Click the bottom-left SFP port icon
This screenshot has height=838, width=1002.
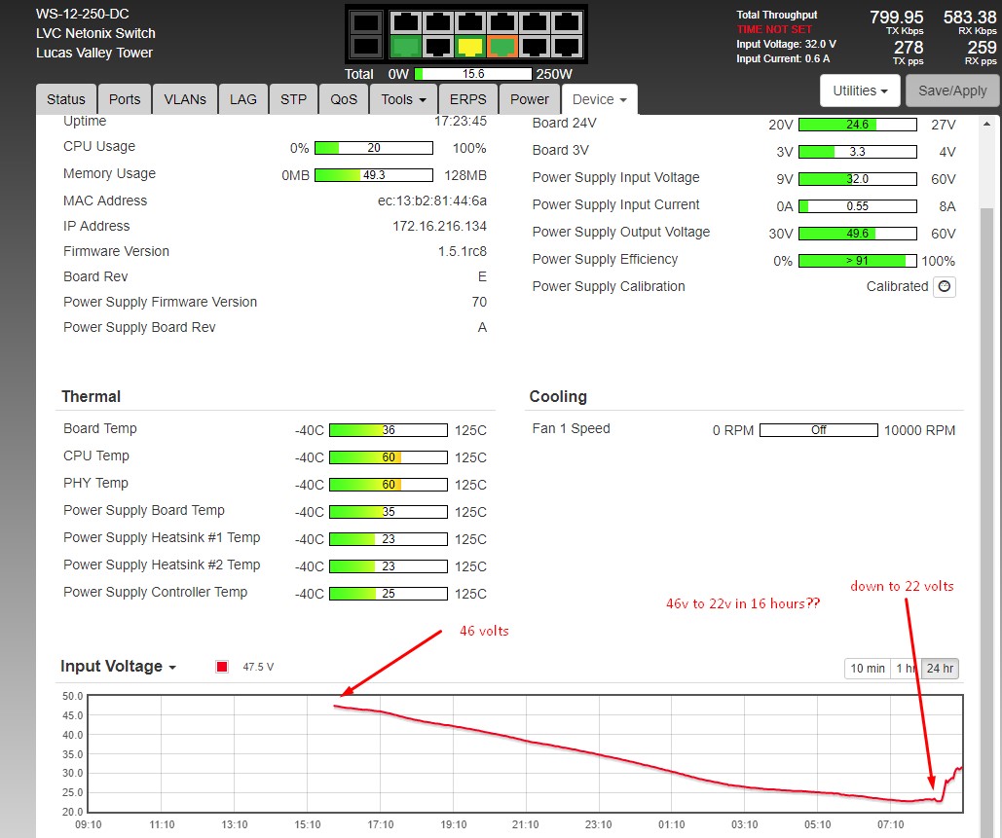(x=366, y=46)
